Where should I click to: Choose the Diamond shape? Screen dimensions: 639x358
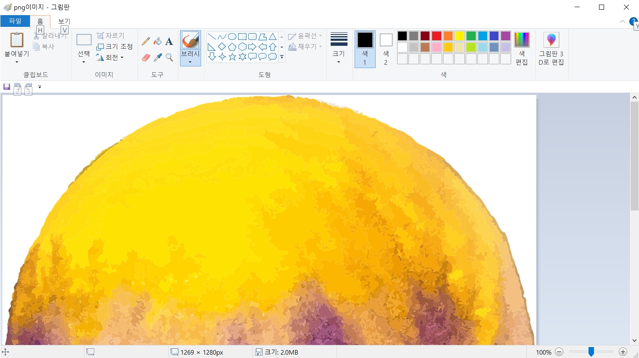[222, 47]
